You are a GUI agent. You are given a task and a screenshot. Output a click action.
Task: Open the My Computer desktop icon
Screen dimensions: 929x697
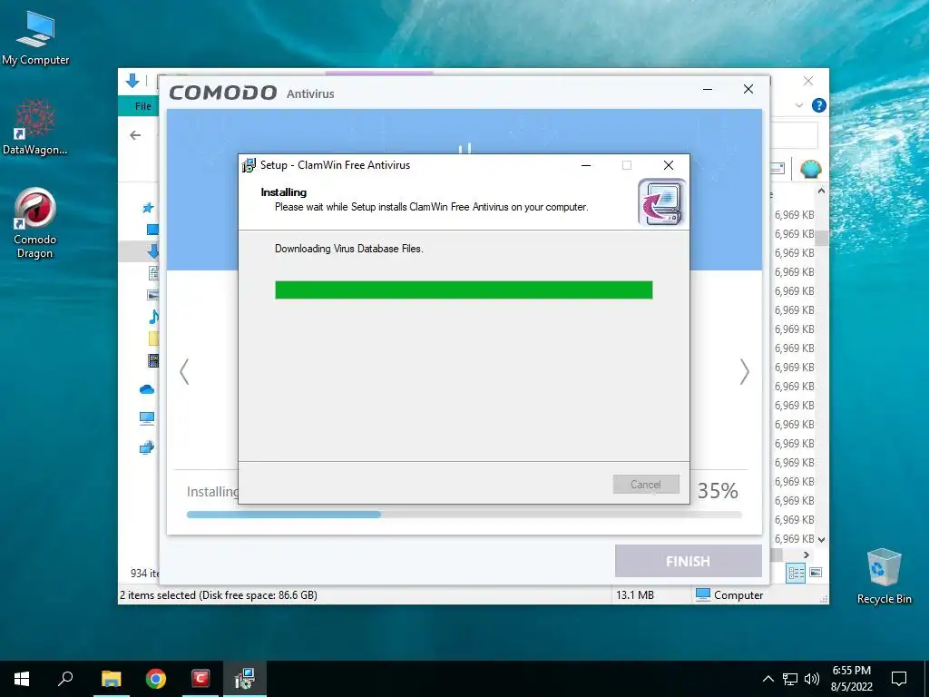click(x=35, y=37)
